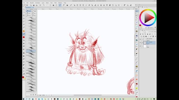Select the highlighted Pencil tool
The width and height of the screenshot is (179, 100).
click(x=24, y=34)
